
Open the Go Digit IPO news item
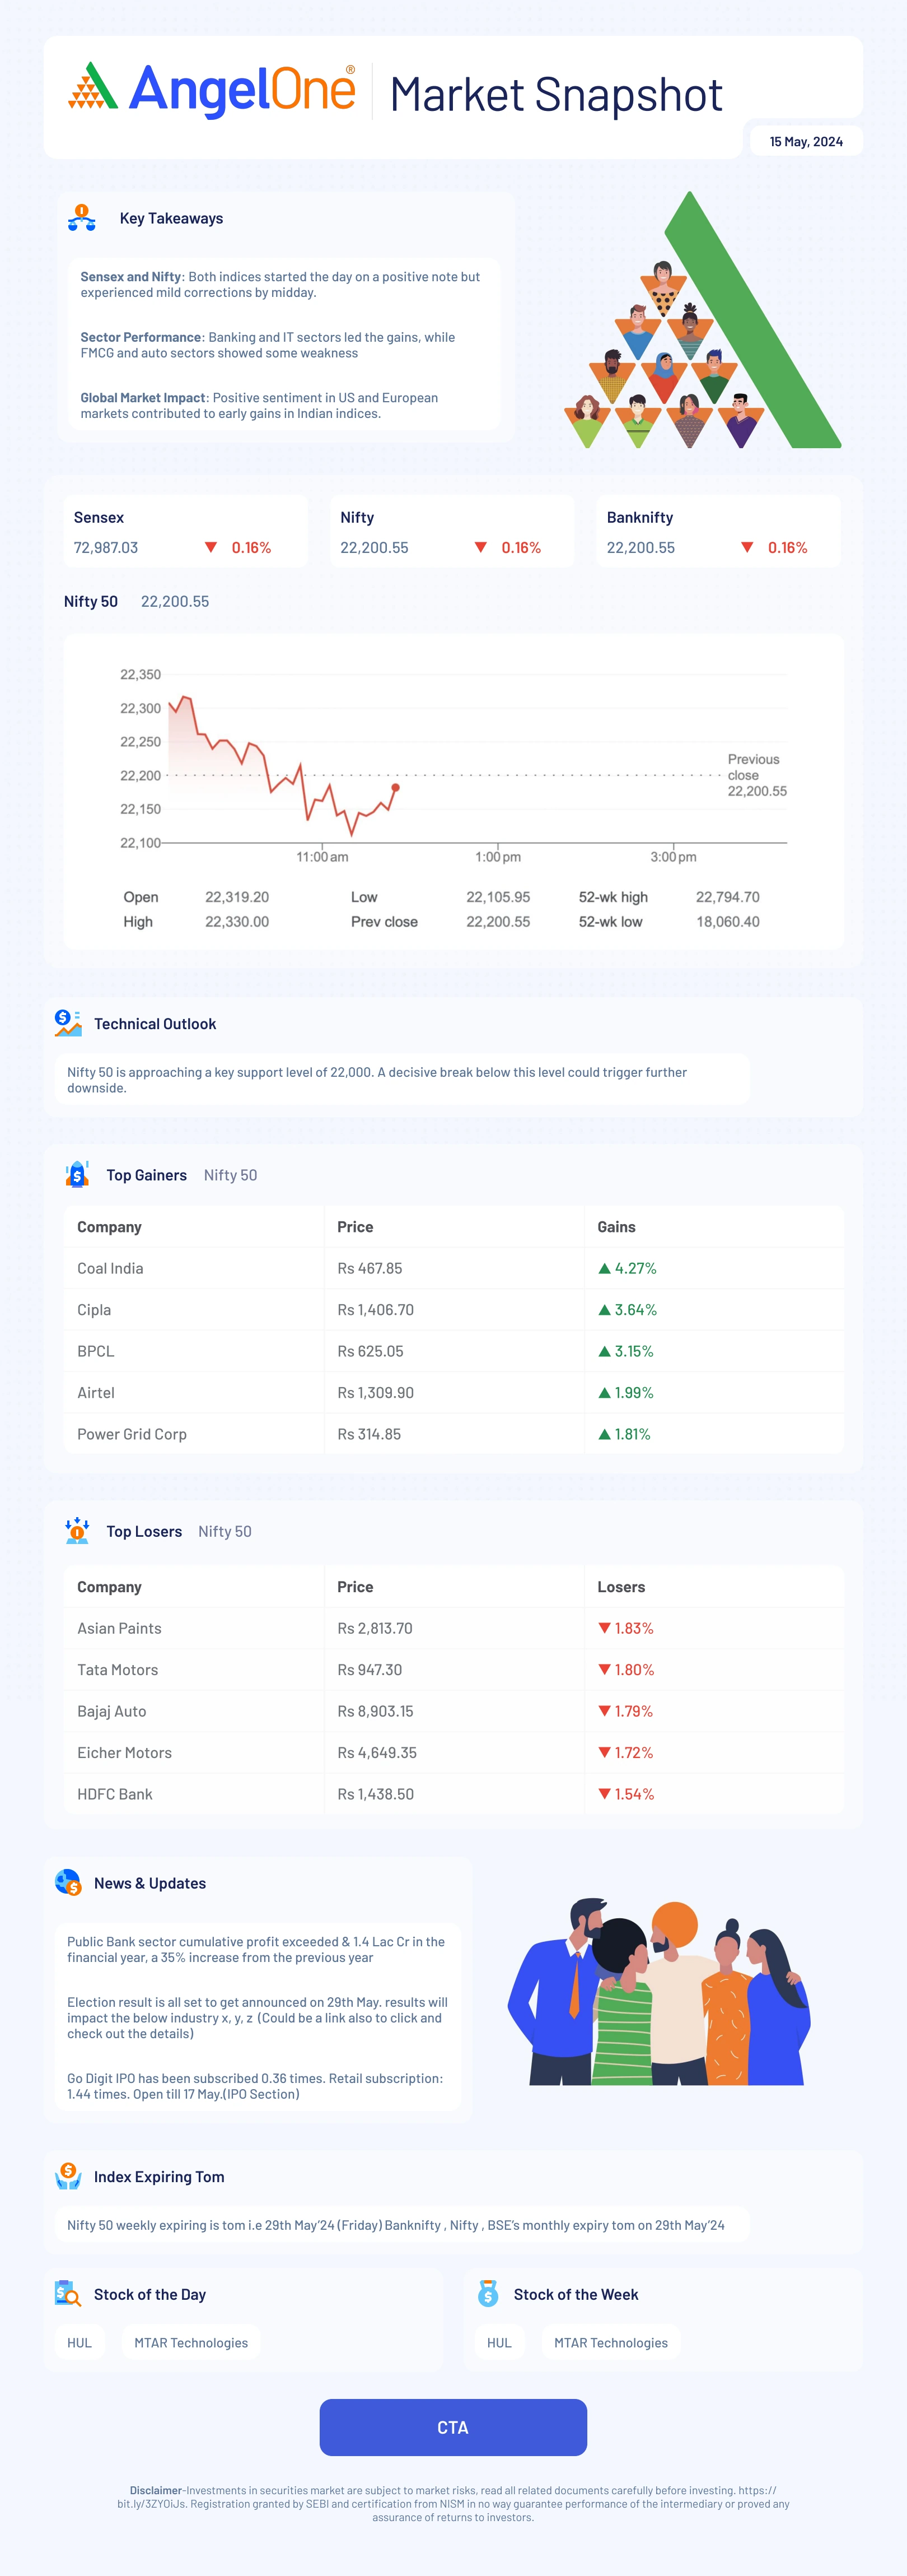tap(255, 2086)
